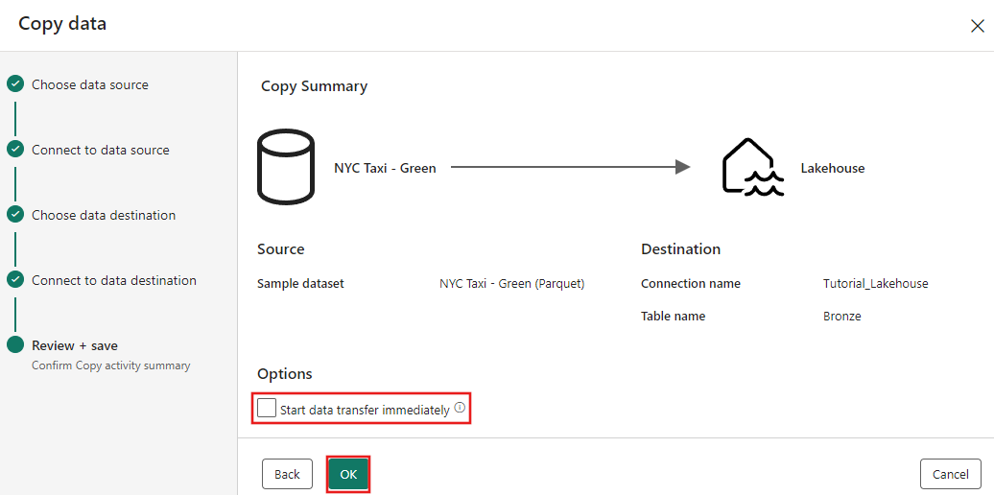Select the Connect to data source step

[101, 150]
